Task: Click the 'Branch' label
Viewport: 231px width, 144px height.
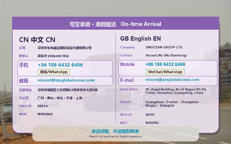Action: (x=126, y=102)
